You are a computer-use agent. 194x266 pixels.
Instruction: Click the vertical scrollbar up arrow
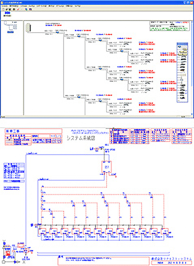coord(192,22)
